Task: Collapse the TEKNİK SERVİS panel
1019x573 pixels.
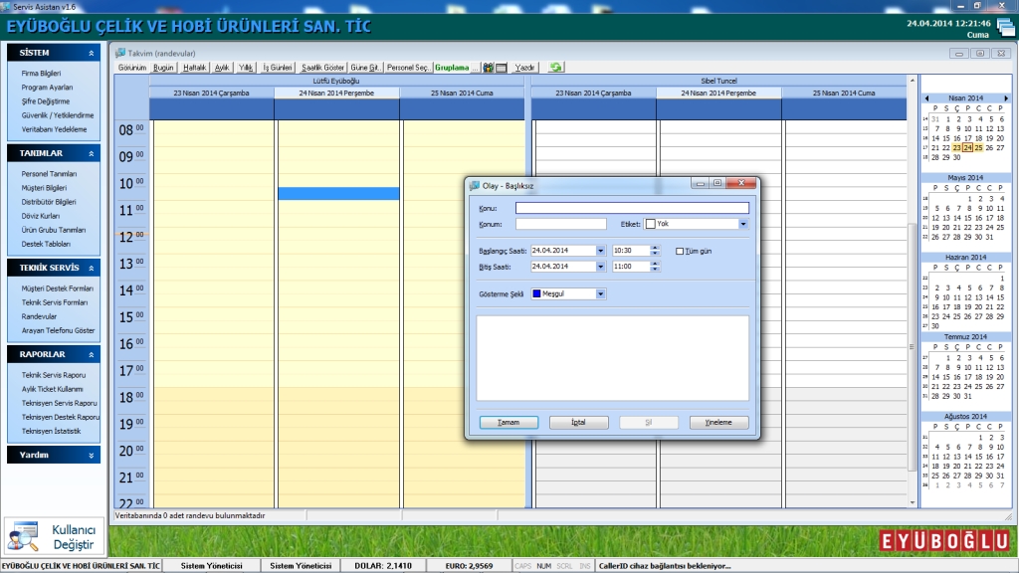Action: tap(91, 268)
